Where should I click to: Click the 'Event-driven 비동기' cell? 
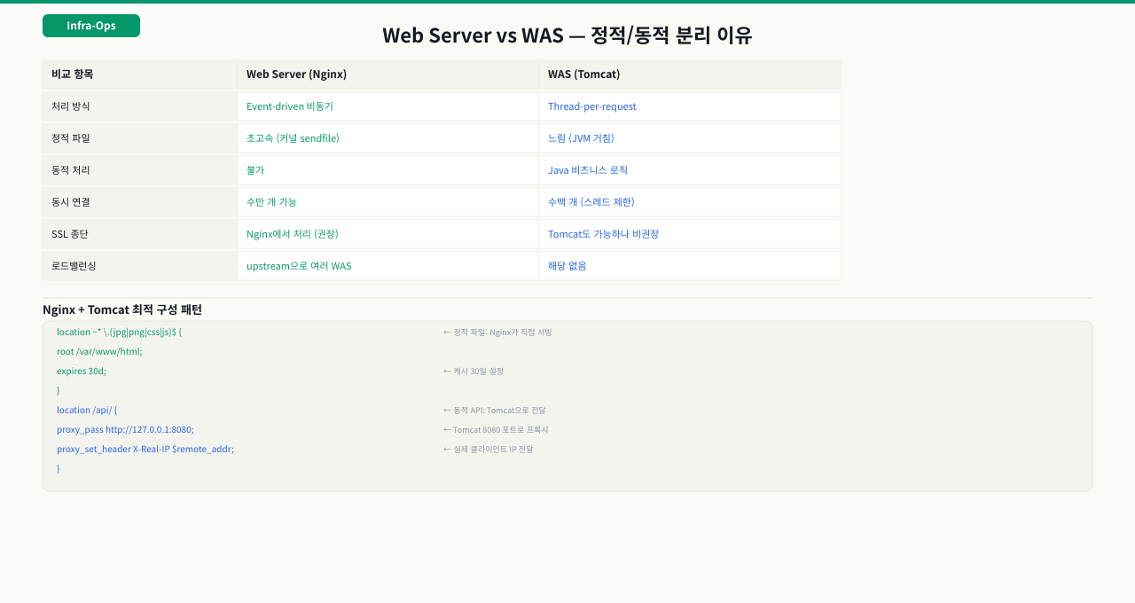coord(388,106)
